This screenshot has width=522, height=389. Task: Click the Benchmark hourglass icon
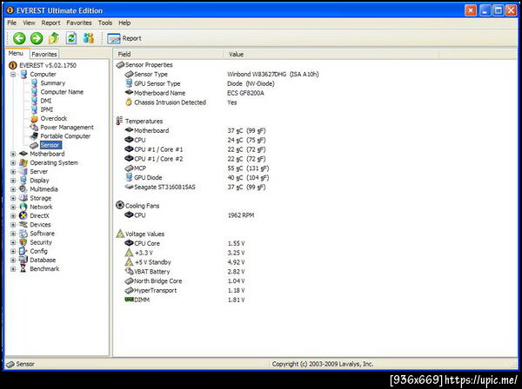coord(23,269)
